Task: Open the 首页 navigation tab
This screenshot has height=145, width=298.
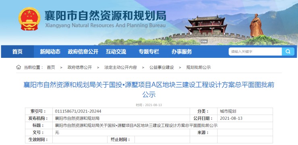Action: click(x=17, y=51)
